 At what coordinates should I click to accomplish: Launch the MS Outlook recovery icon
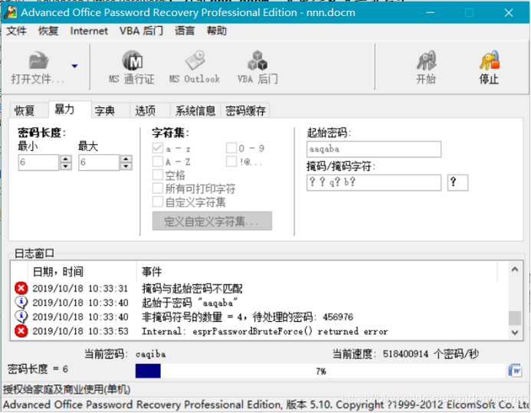[x=195, y=61]
